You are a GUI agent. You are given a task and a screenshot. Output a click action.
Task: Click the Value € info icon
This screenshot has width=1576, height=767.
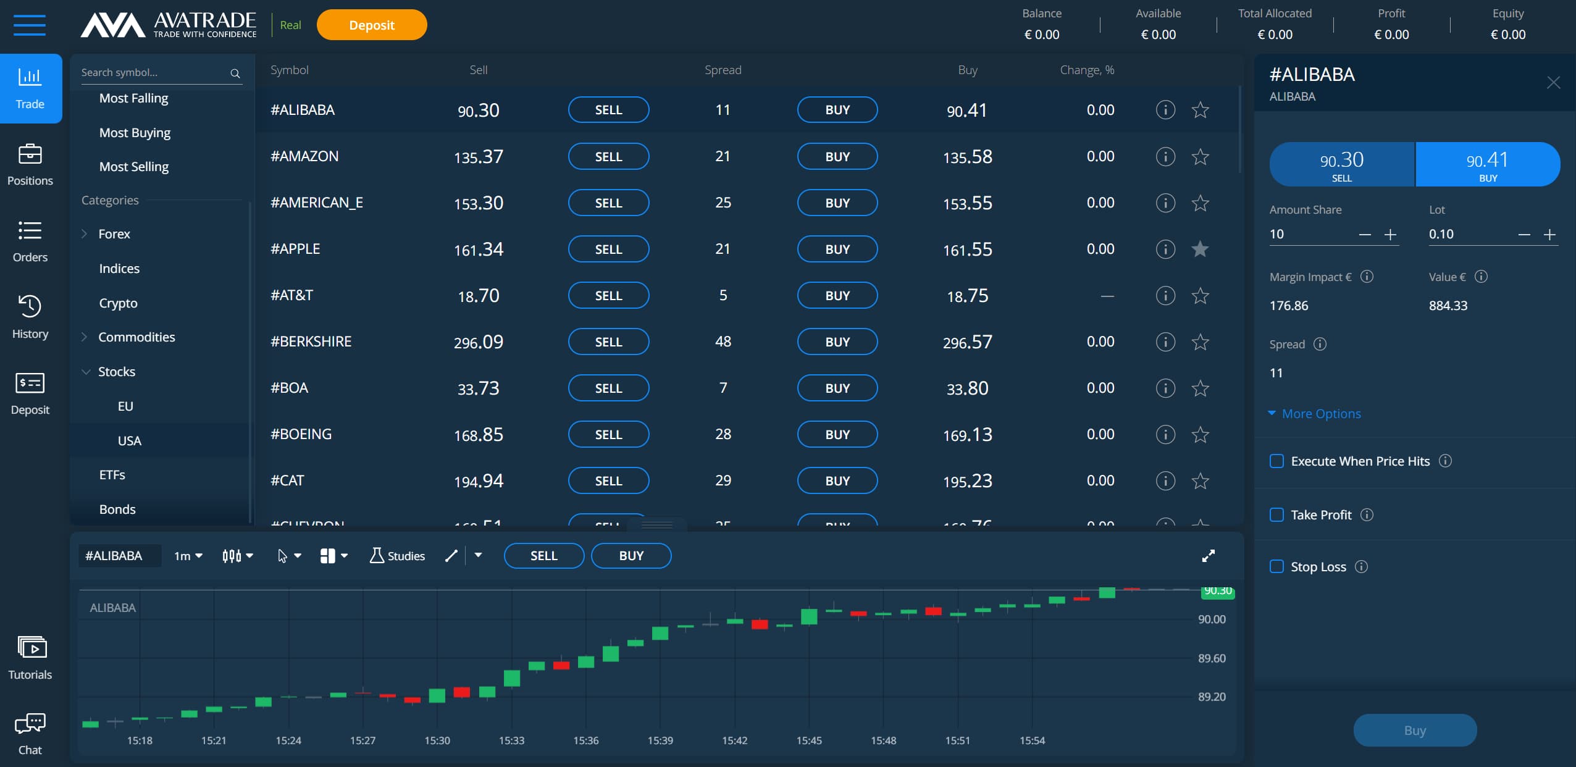coord(1481,277)
